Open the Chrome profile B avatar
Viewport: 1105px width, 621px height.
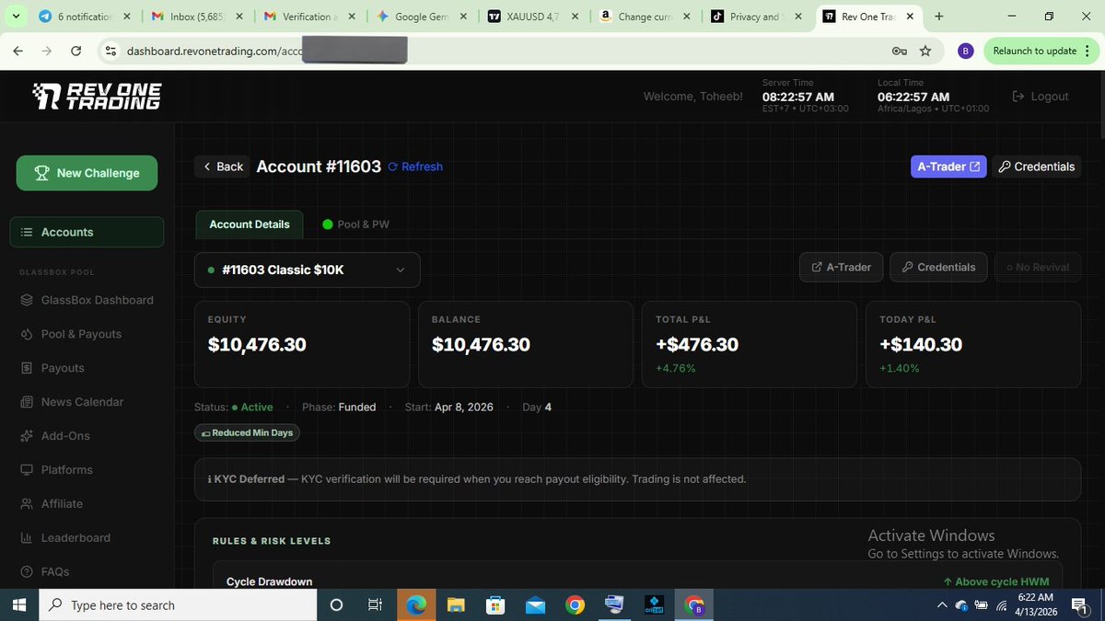click(x=965, y=51)
